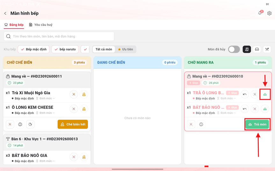The image size is (275, 171).
Task: Open kitchen screen settings gear
Action: [269, 13]
